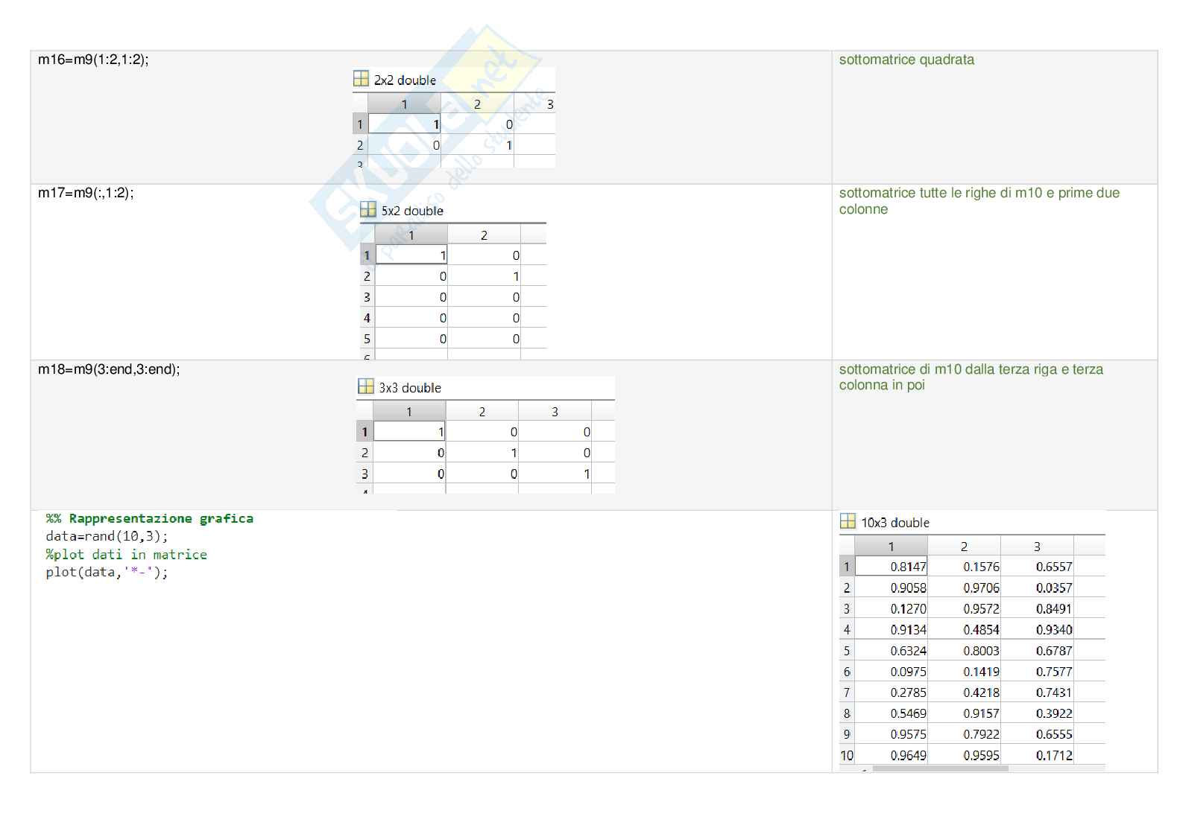Screen dimensions: 1177x831
Task: Click cell showing 0.4854
Action: tap(965, 629)
